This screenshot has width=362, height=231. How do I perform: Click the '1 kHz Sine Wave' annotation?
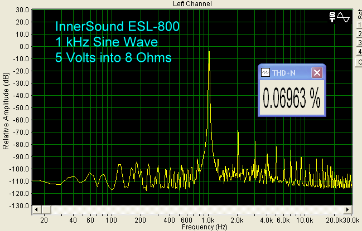point(107,42)
